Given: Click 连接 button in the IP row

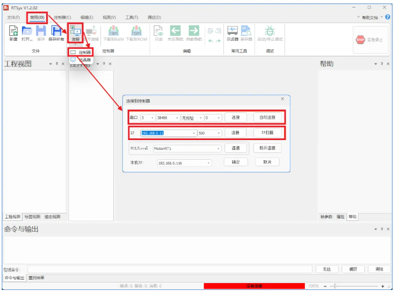Looking at the screenshot, I should (x=236, y=133).
